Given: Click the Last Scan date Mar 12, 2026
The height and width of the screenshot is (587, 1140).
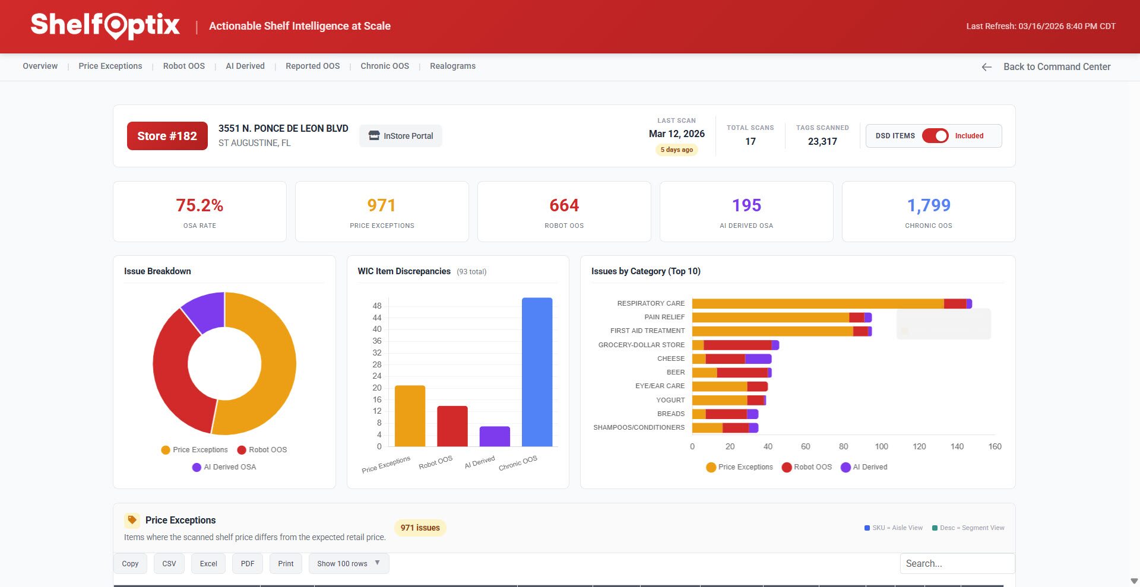Looking at the screenshot, I should [x=677, y=134].
